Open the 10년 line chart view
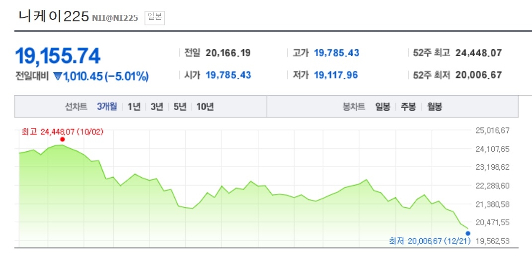 (205, 106)
